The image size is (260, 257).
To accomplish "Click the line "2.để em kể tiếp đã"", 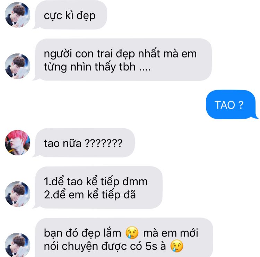I will pos(90,195).
